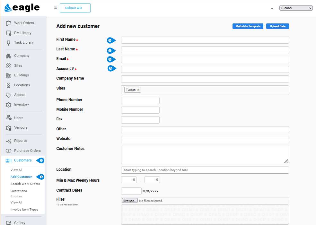Select Assets in the sidebar
The width and height of the screenshot is (316, 225).
coord(20,95)
